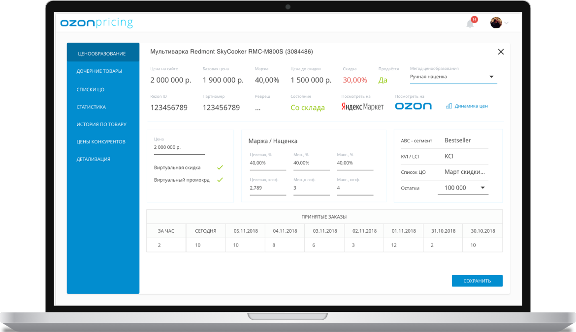Click the orders count under 01.11.2018
The height and width of the screenshot is (332, 576).
[394, 245]
